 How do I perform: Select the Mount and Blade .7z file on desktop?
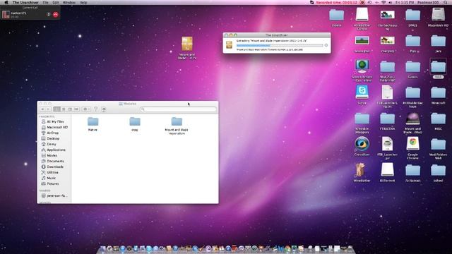186,44
